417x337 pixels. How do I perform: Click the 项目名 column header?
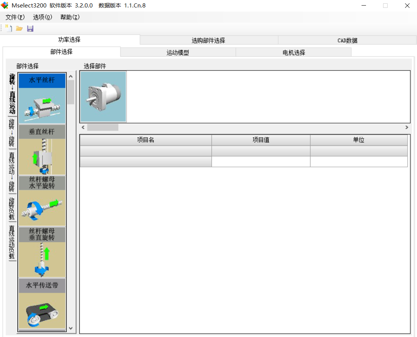(x=146, y=140)
